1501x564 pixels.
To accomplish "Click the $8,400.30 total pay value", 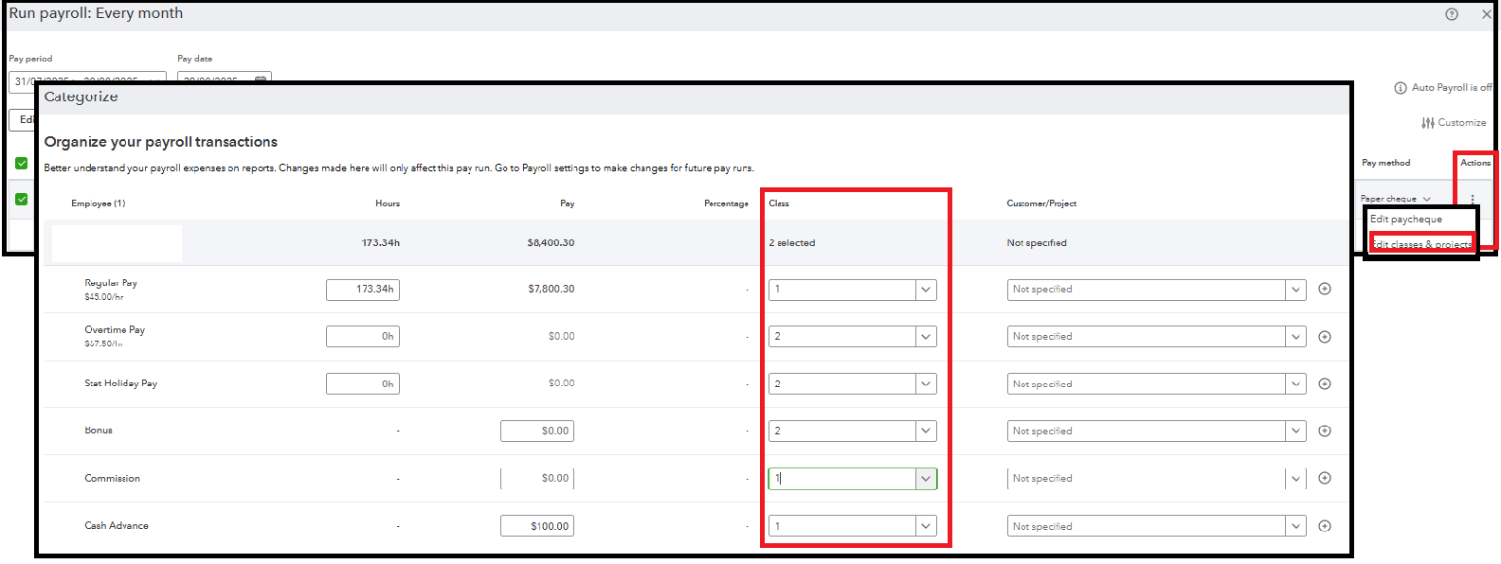I will coord(551,243).
